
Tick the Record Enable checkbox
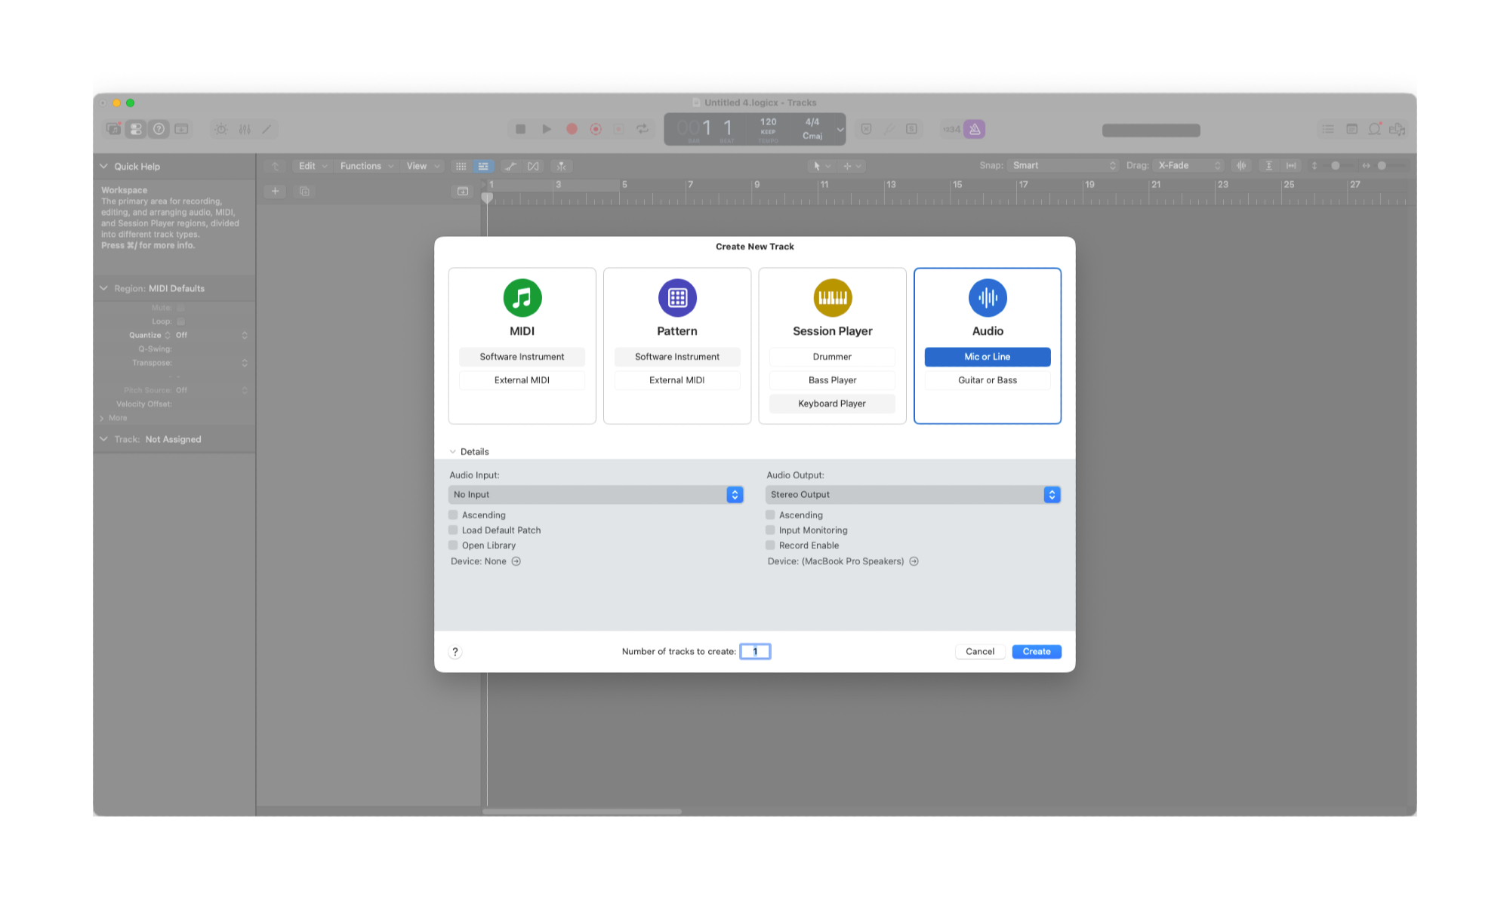[771, 545]
